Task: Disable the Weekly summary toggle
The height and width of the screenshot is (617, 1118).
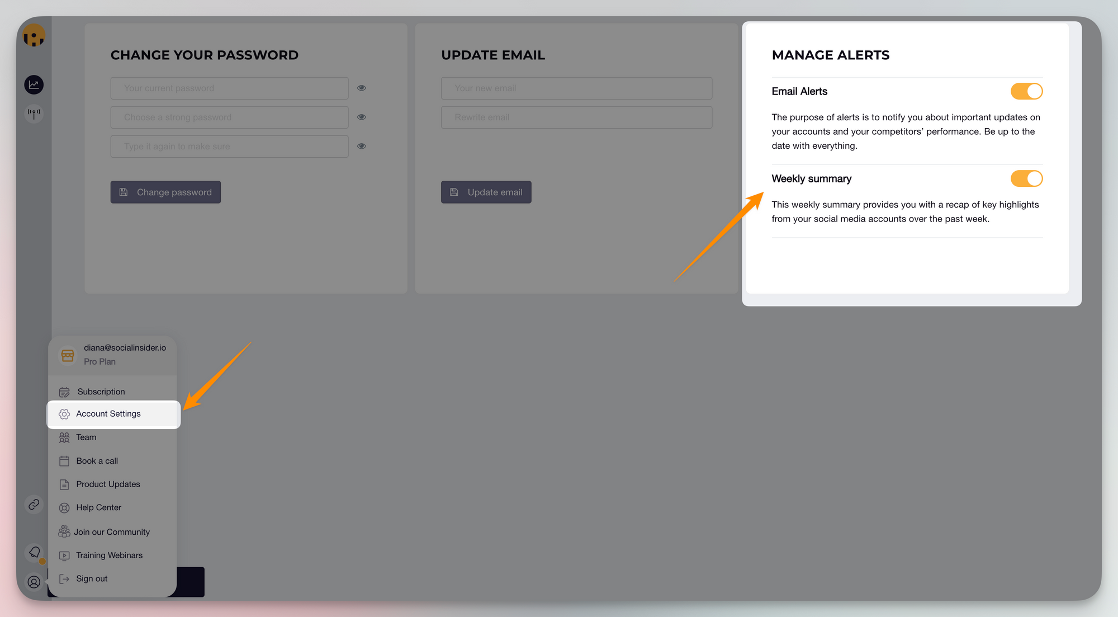Action: (1026, 178)
